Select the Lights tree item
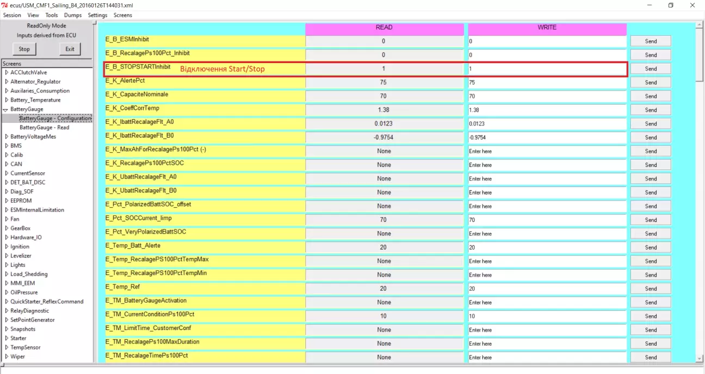The height and width of the screenshot is (374, 705). coord(18,265)
